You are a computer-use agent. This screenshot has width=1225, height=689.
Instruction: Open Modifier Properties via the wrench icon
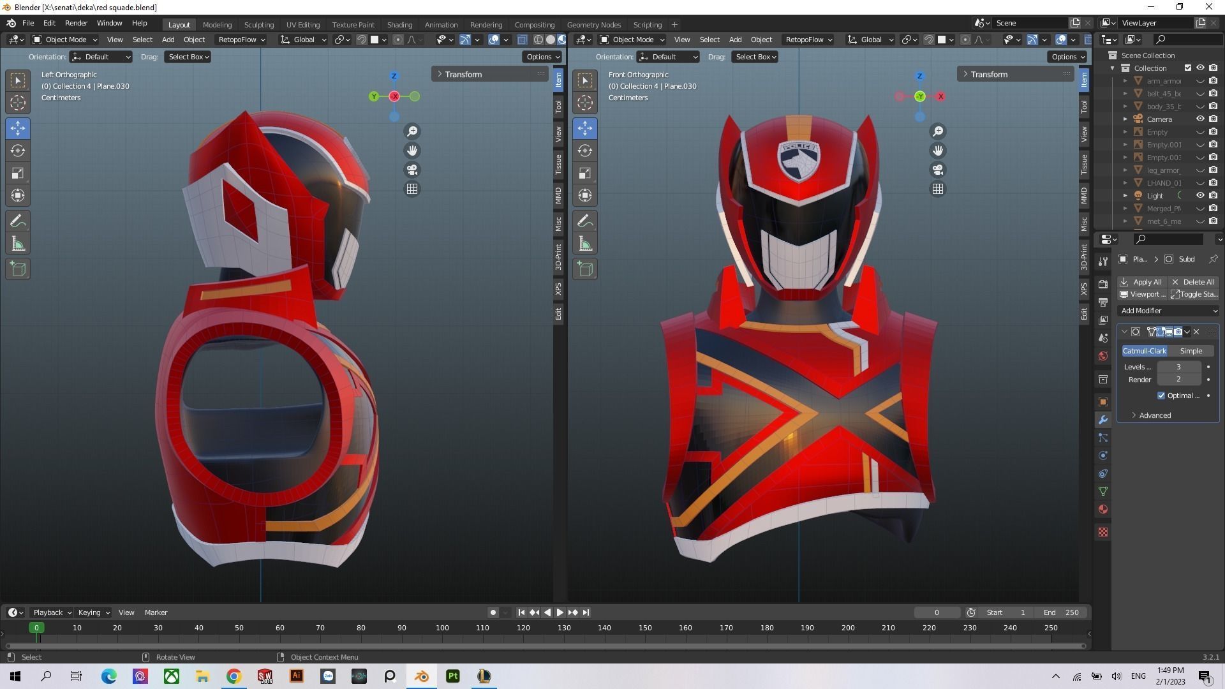1103,420
